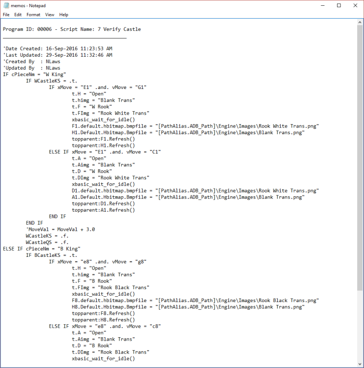Click the Notepad icon in title bar
364x368 pixels.
pos(6,5)
